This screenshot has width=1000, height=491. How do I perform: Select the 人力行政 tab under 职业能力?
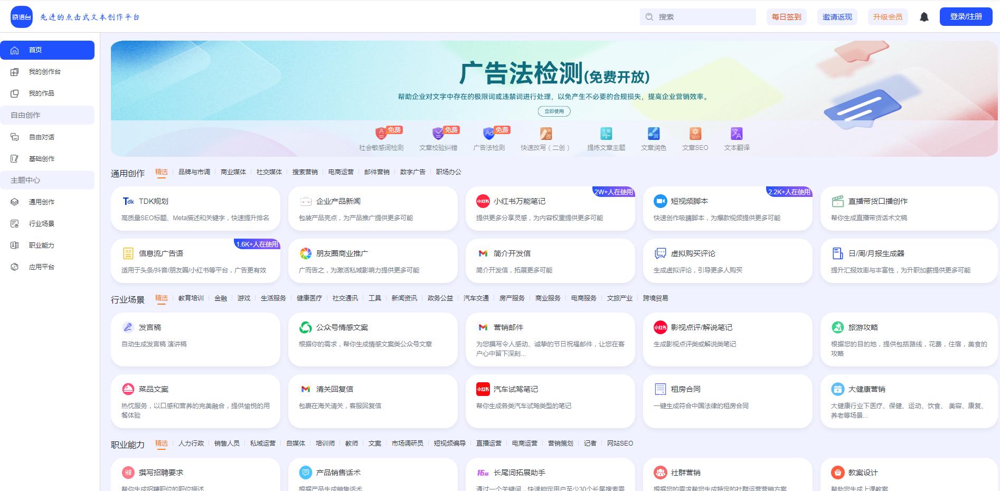coord(191,443)
